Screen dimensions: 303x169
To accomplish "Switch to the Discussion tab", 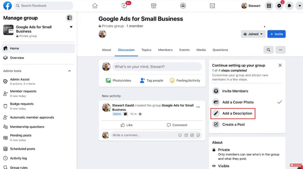I will click(126, 50).
